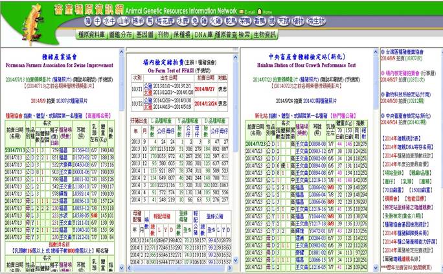Screen dimensions: 443x274
Task: Select the 馬 (horse) species button
Action: click(x=150, y=21)
